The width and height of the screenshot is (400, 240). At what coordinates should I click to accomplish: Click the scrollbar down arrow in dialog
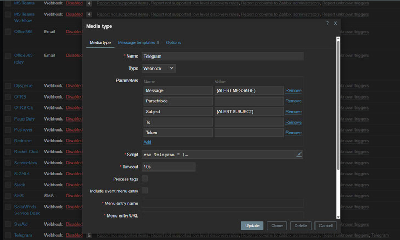(338, 217)
